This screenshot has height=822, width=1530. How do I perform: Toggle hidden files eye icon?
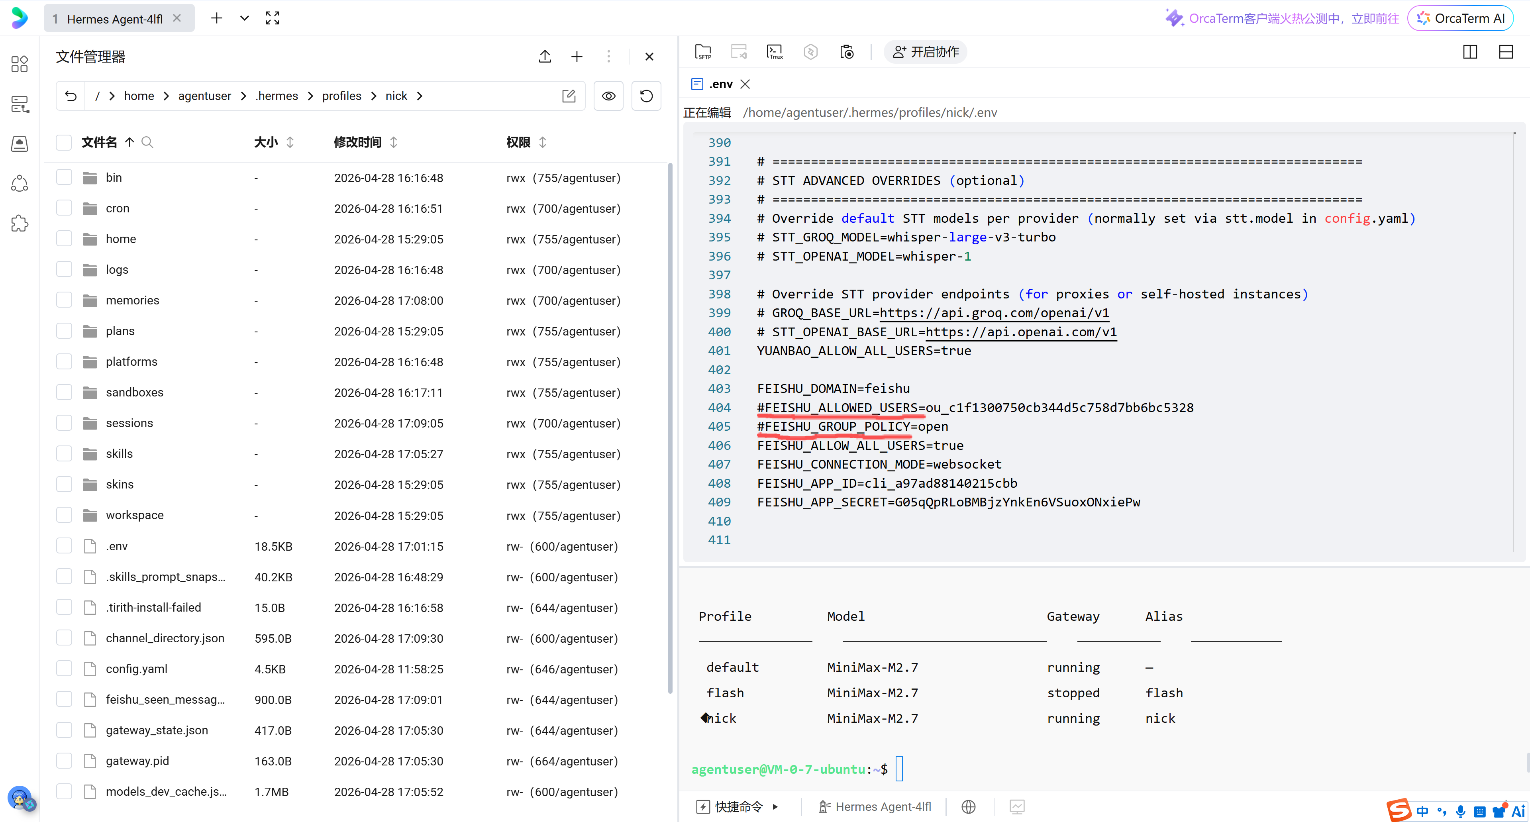click(609, 96)
